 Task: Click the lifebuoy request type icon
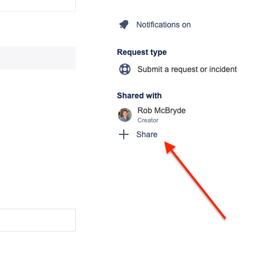[x=125, y=69]
